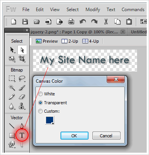This screenshot has height=155, width=149.
Task: Choose Custom canvas color option
Action: click(49, 111)
